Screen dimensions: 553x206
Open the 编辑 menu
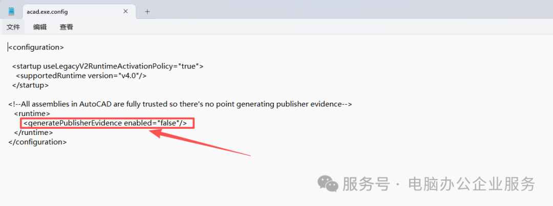coord(39,27)
